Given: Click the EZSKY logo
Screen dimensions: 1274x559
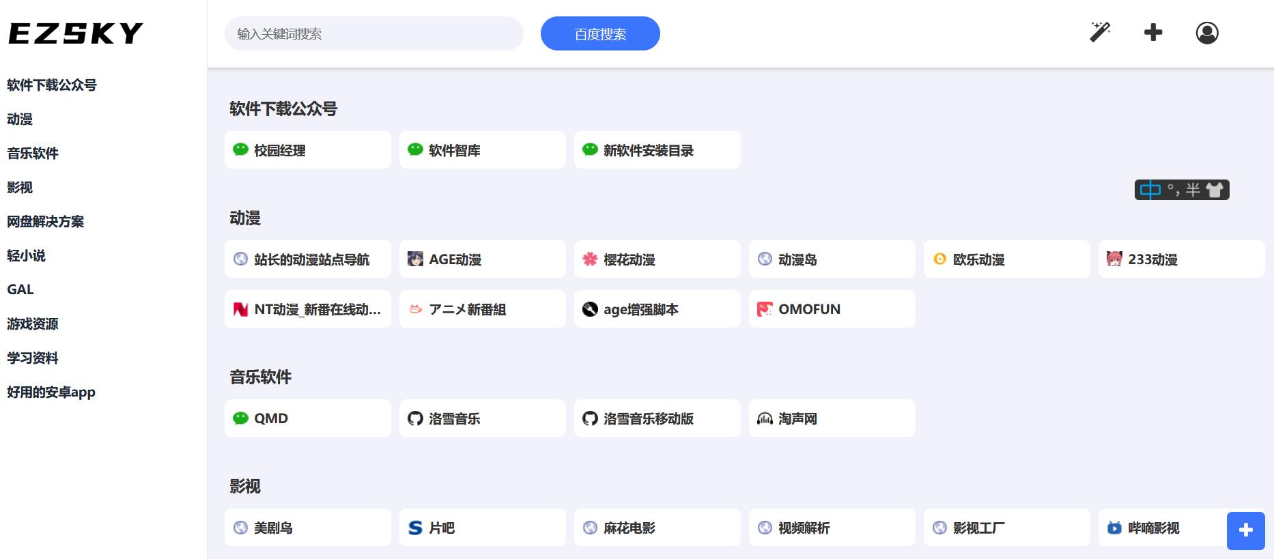Looking at the screenshot, I should click(76, 33).
